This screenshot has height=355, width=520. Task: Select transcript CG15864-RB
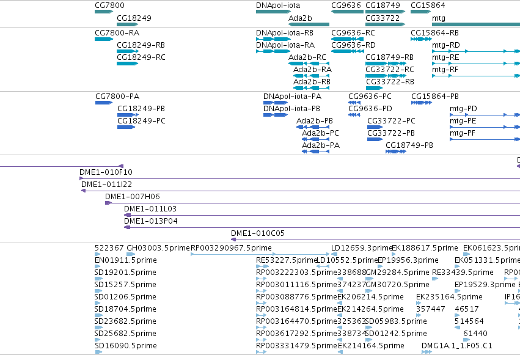434,33
